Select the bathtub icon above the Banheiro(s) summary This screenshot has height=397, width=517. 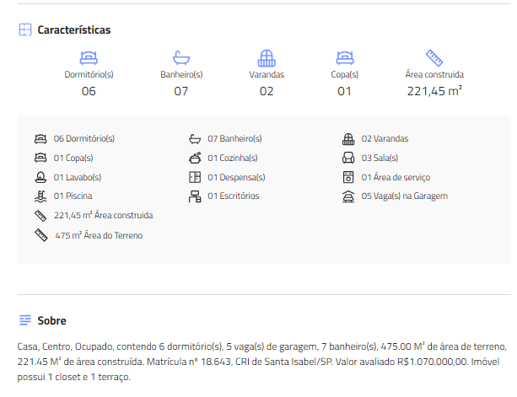click(x=181, y=57)
